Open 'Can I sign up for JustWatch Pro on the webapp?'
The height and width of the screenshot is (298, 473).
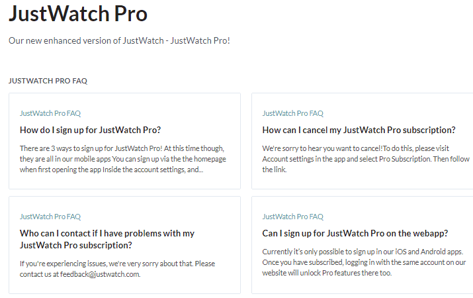[355, 233]
